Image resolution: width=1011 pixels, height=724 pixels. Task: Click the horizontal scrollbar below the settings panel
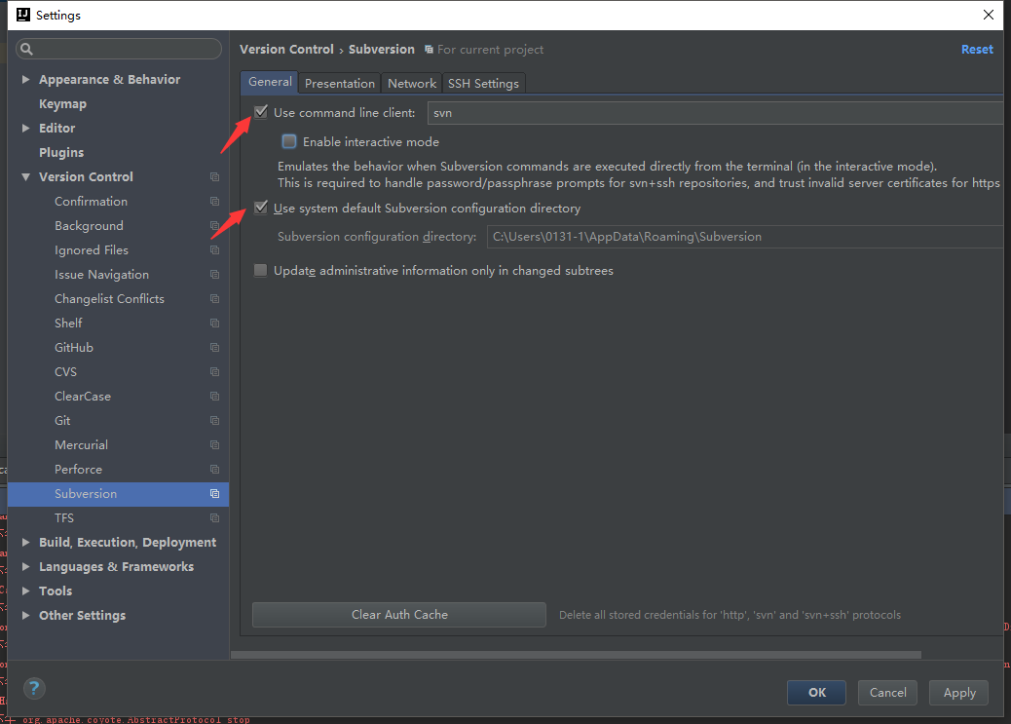[x=576, y=654]
